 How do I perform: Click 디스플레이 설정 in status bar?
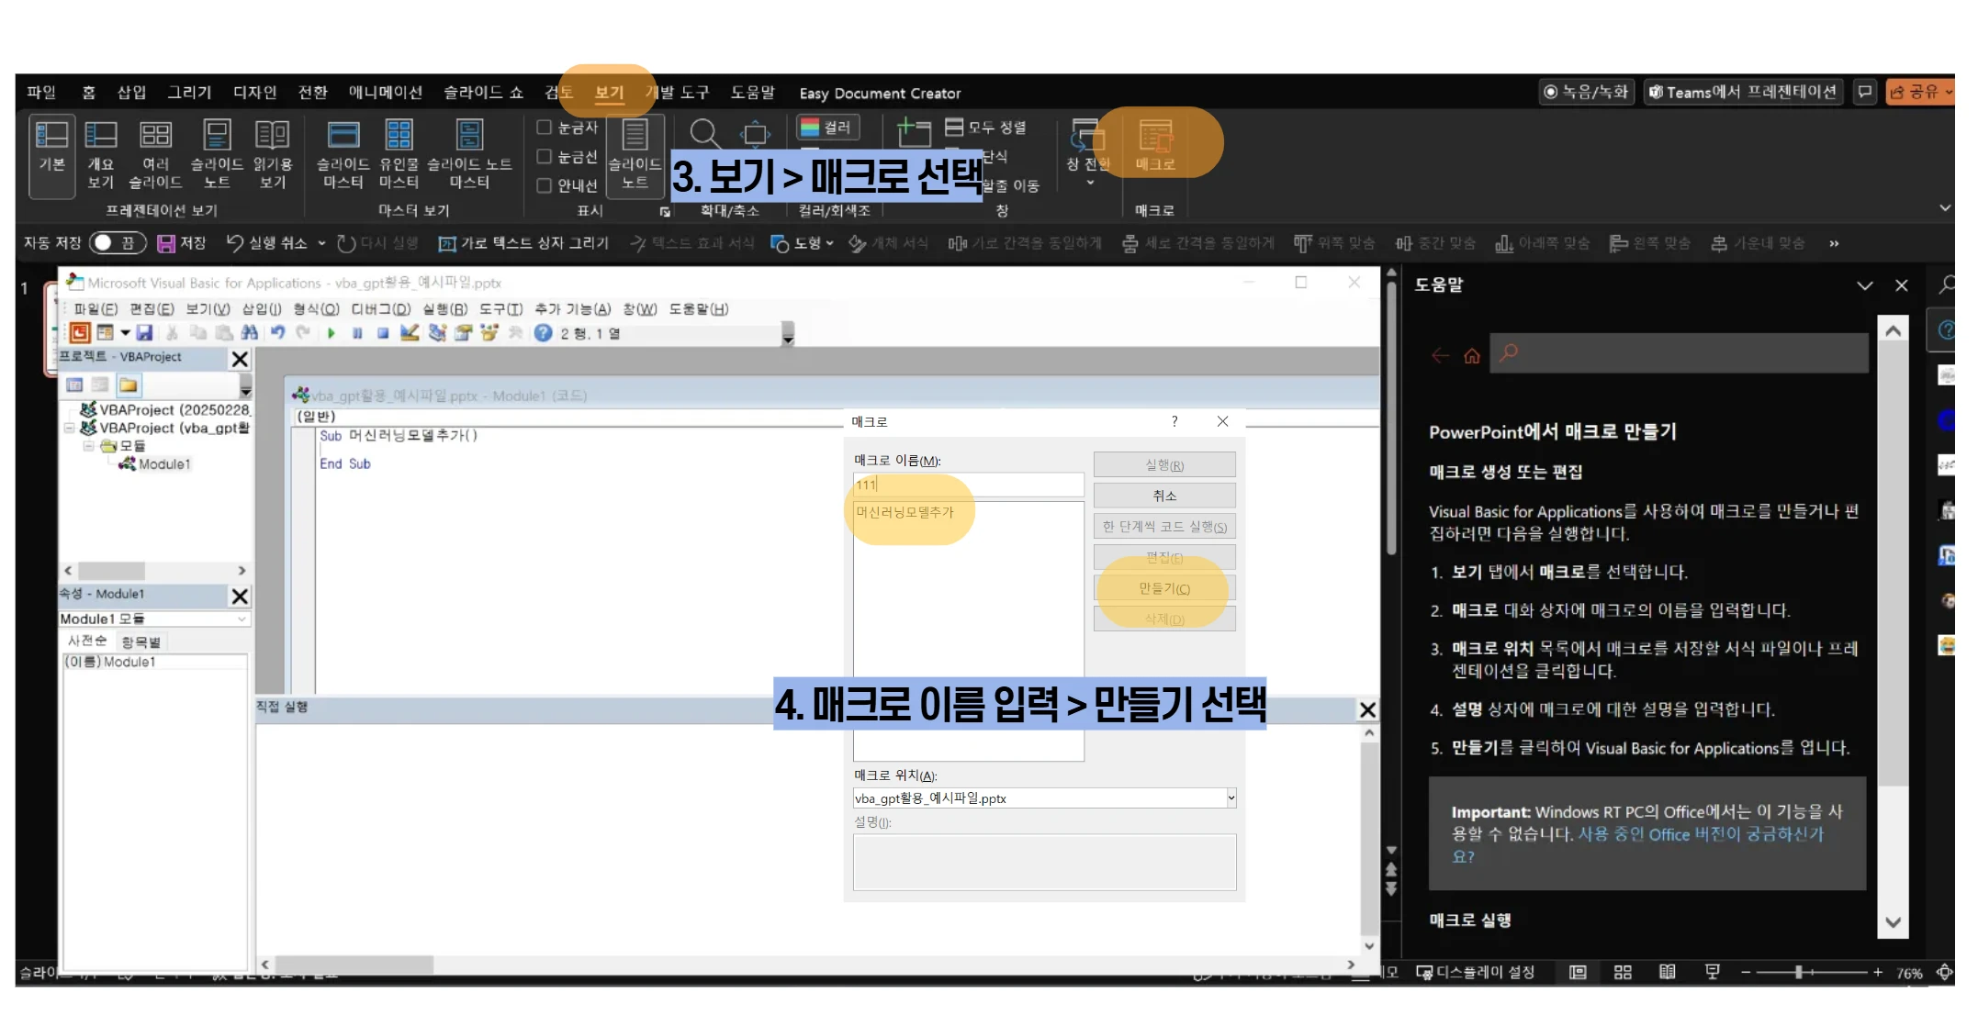(1476, 972)
